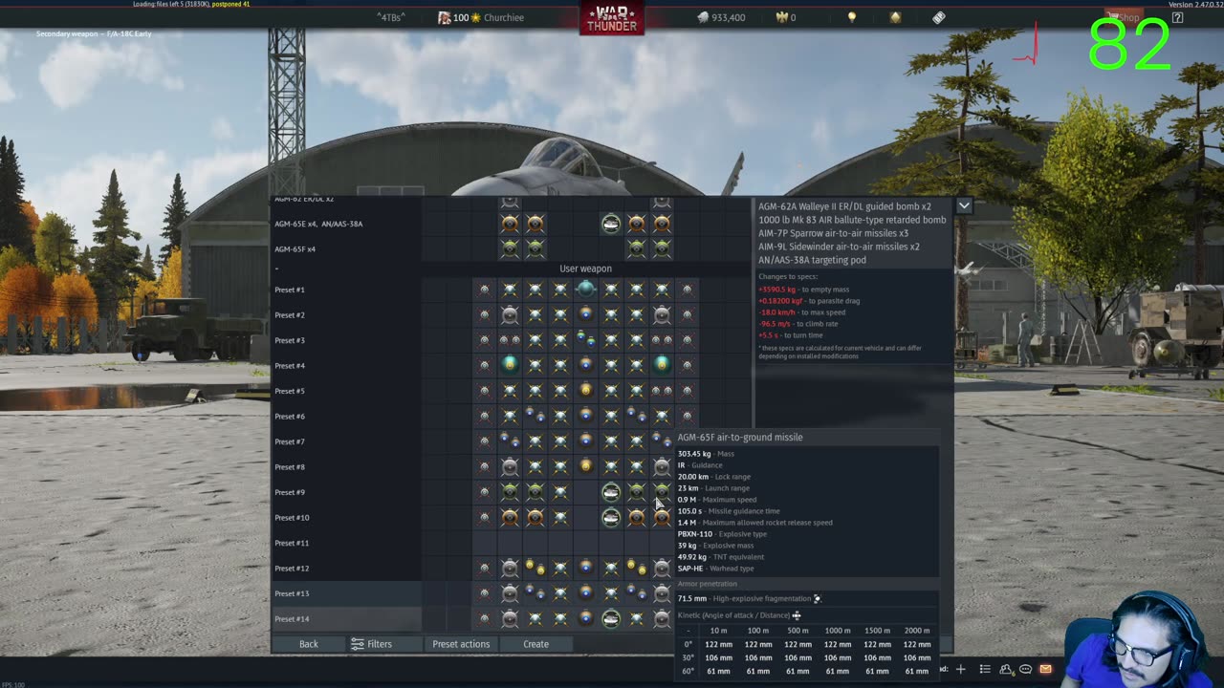Open the War Thunder logo main menu
1224x688 pixels.
coord(612,18)
